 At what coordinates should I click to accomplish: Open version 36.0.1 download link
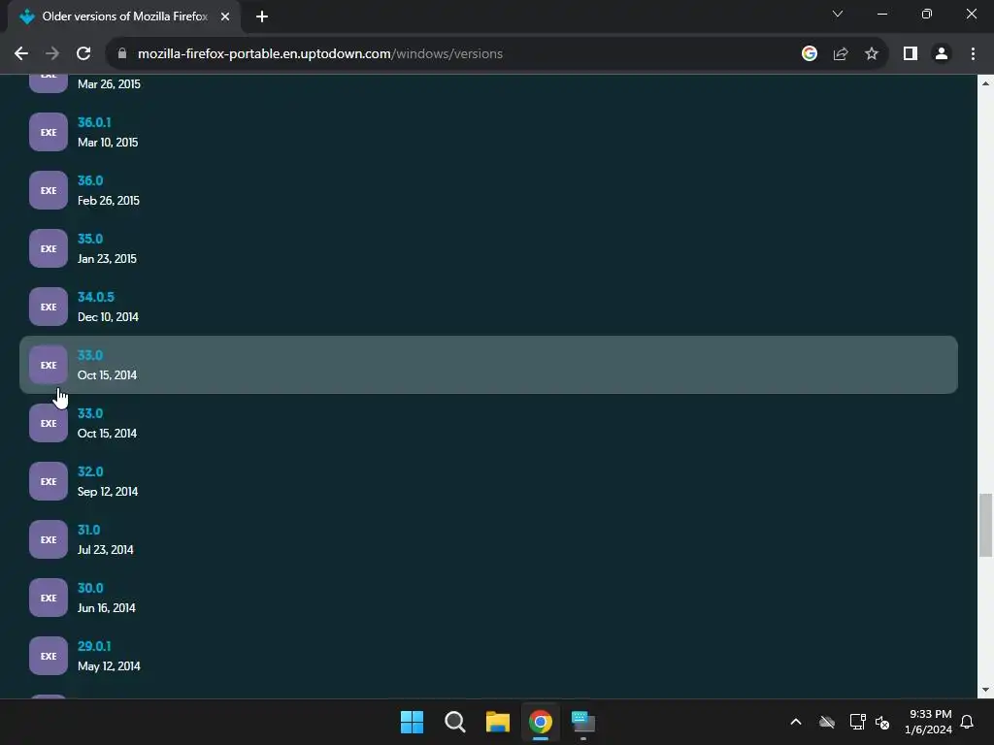click(x=94, y=122)
